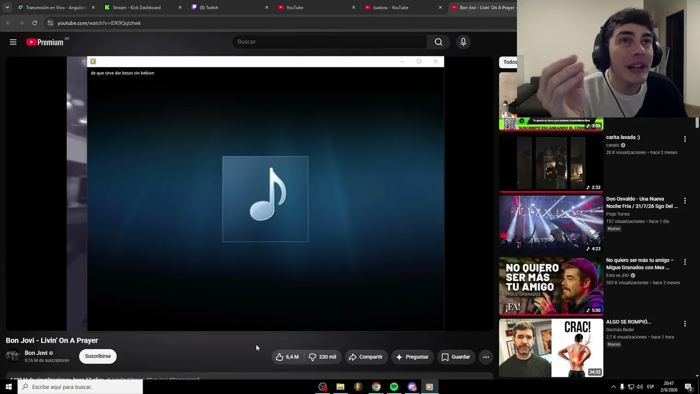Click the recommendations sidebar scrollbar
The image size is (700, 394).
click(x=697, y=123)
